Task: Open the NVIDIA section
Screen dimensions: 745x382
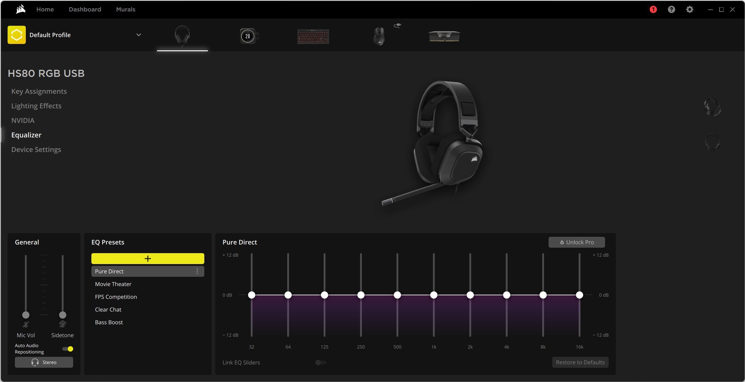Action: point(23,120)
